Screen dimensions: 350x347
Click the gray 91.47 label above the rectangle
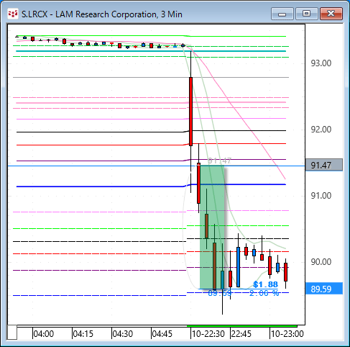(220, 161)
